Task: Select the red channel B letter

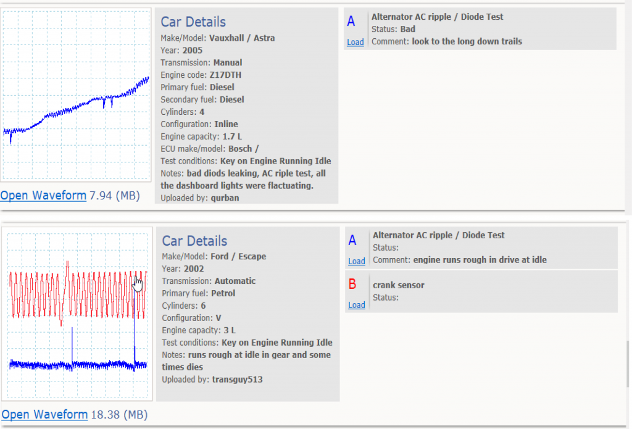Action: [x=352, y=284]
